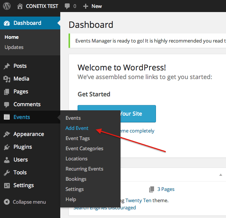Viewport: 226px width, 218px height.
Task: Click the Welcome to WordPress! heading
Action: 122,67
